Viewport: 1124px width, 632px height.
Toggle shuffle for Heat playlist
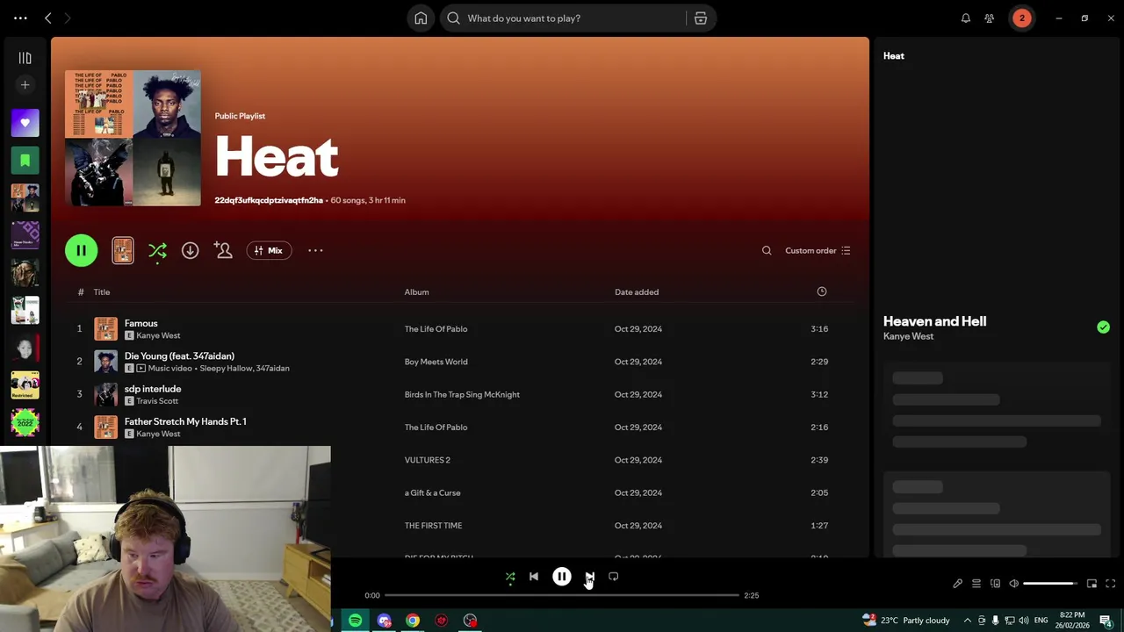click(x=157, y=252)
